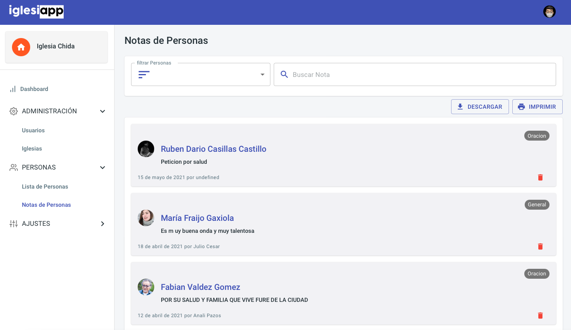571x330 pixels.
Task: Open the user profile avatar menu
Action: pyautogui.click(x=549, y=12)
